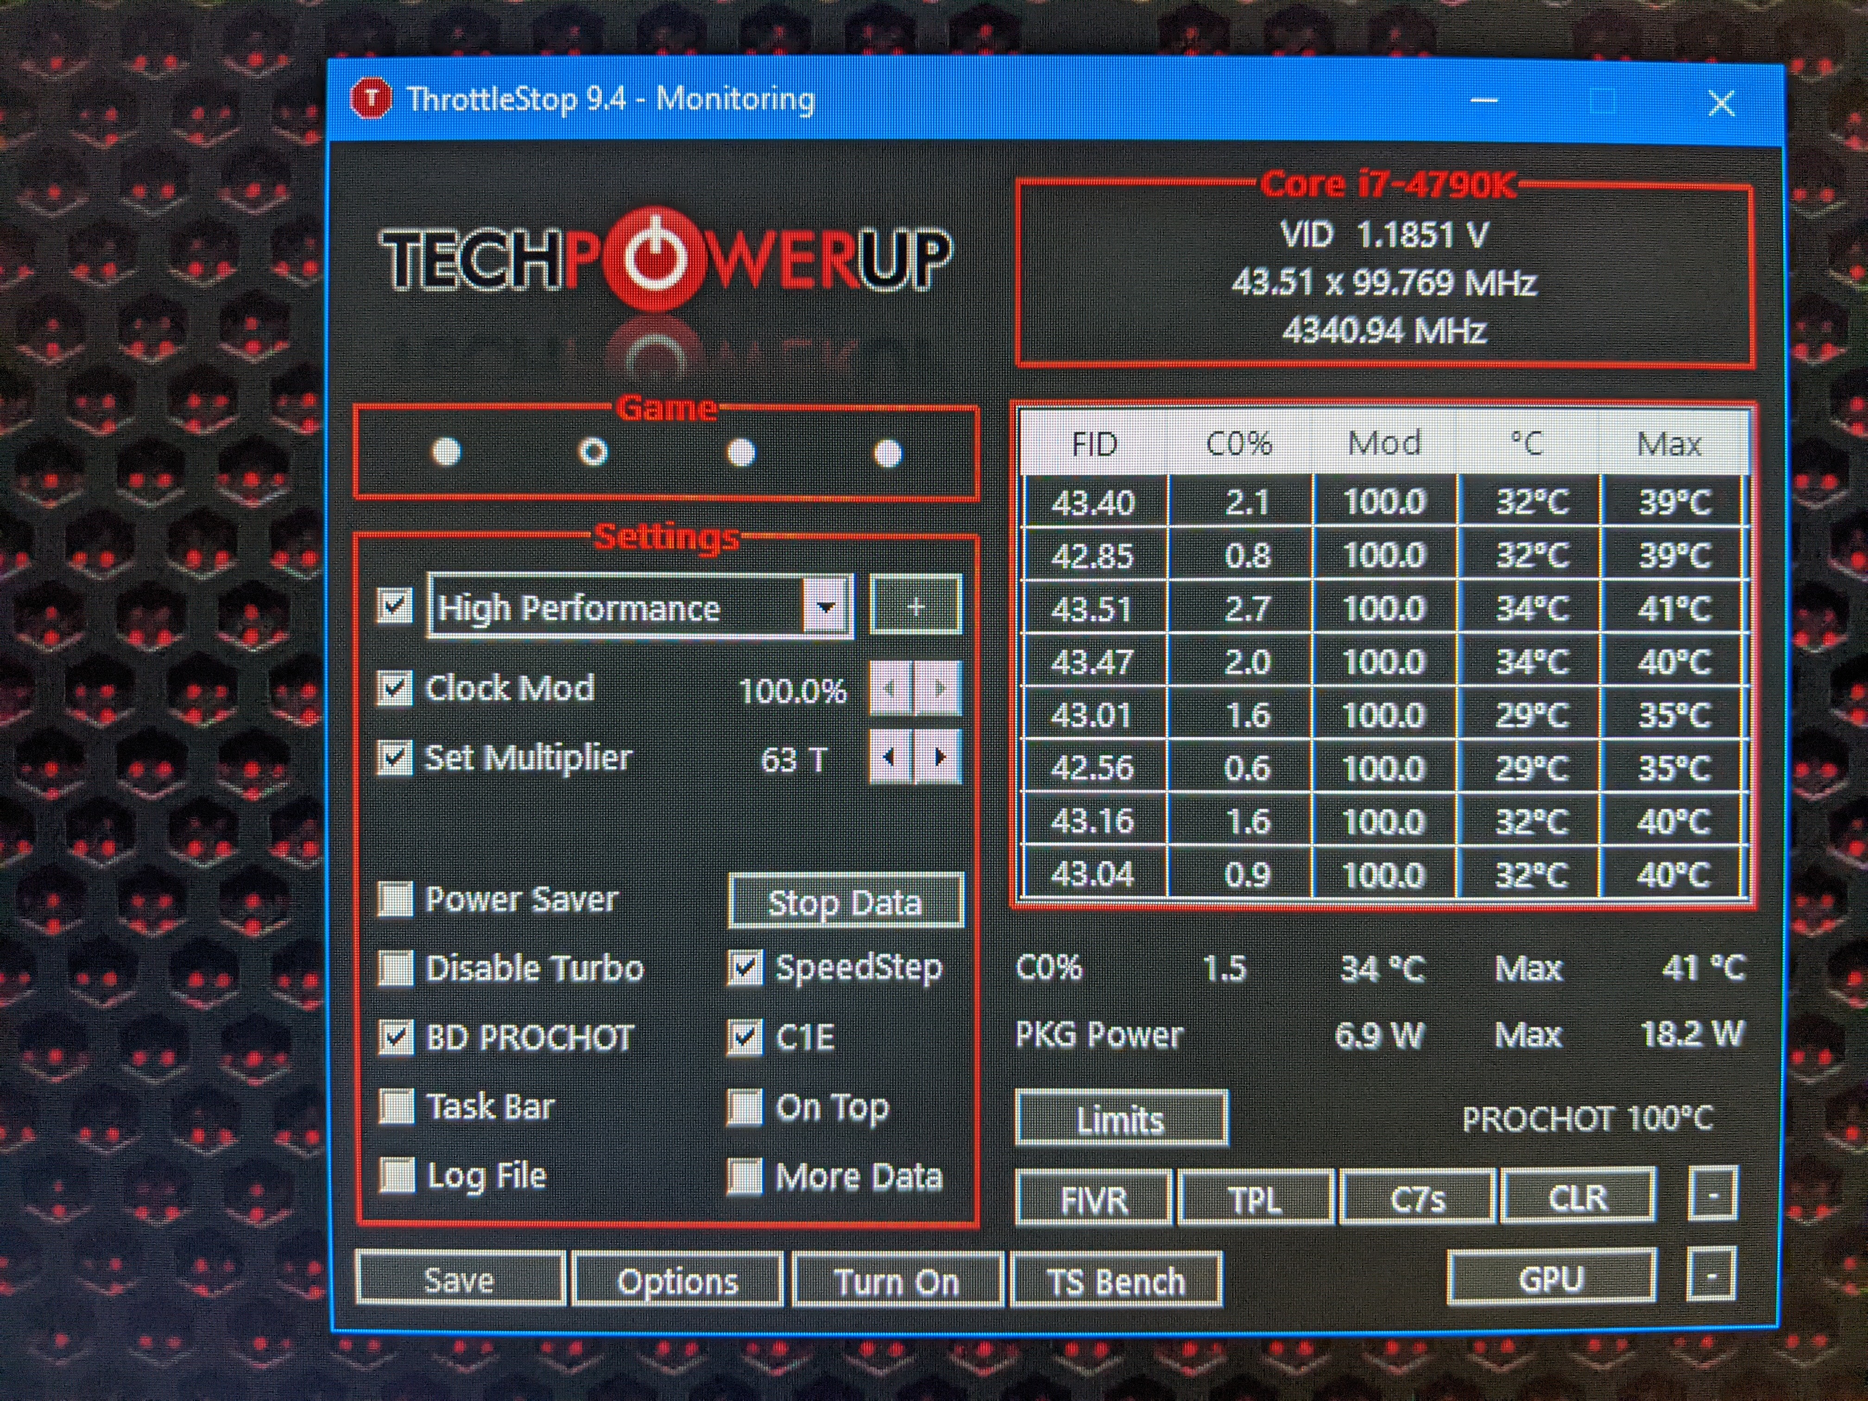Enable the Log File checkbox
The image size is (1868, 1401).
[x=397, y=1175]
